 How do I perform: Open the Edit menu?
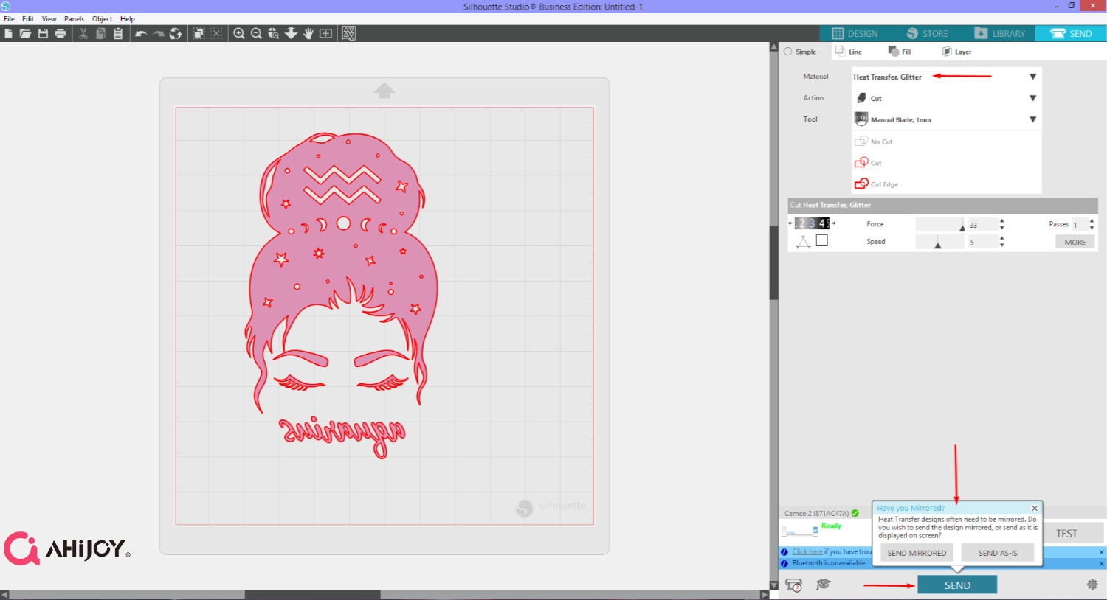28,19
